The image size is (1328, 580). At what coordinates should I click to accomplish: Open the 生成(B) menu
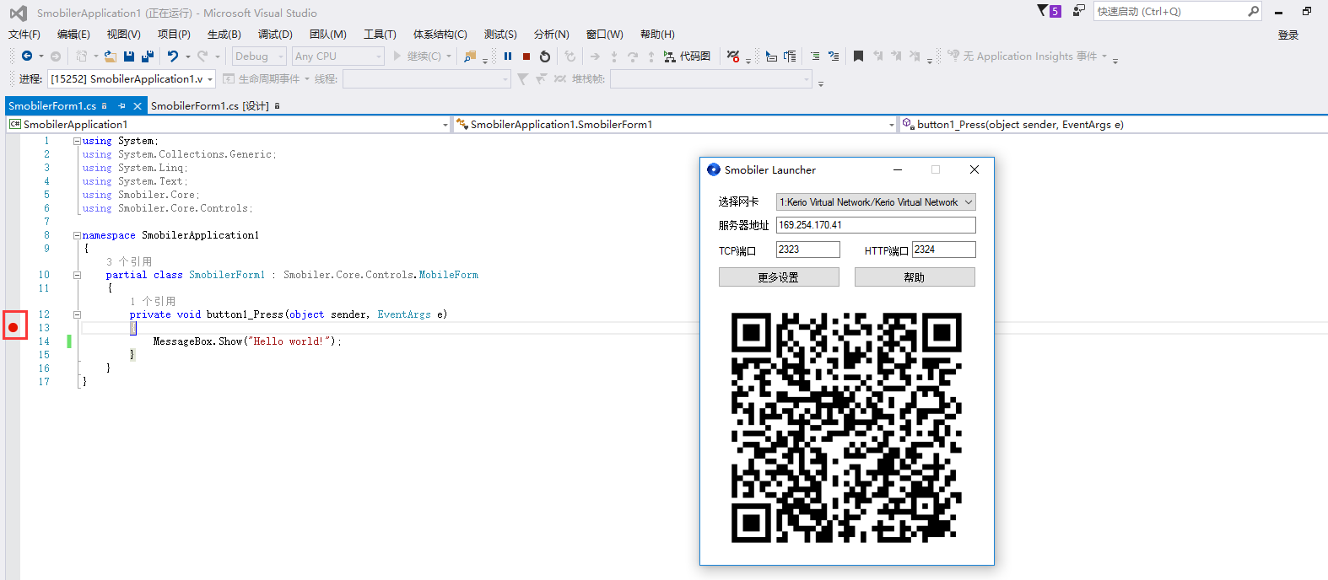(224, 35)
